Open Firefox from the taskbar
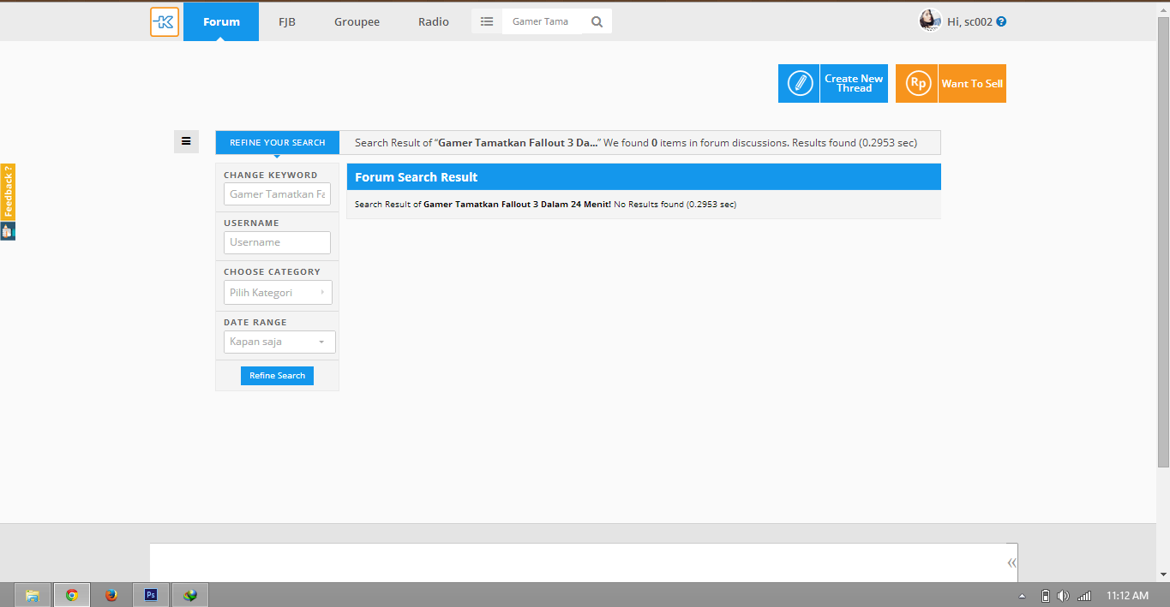Image resolution: width=1170 pixels, height=607 pixels. (x=111, y=595)
